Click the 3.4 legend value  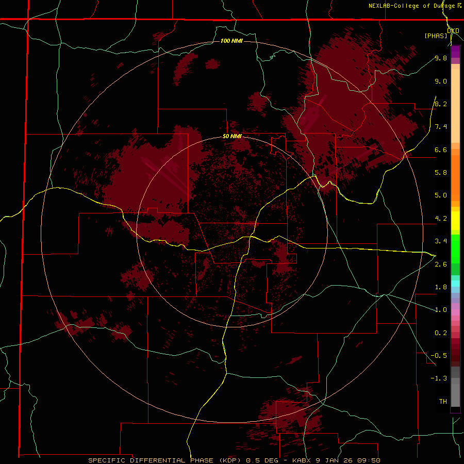tap(441, 241)
